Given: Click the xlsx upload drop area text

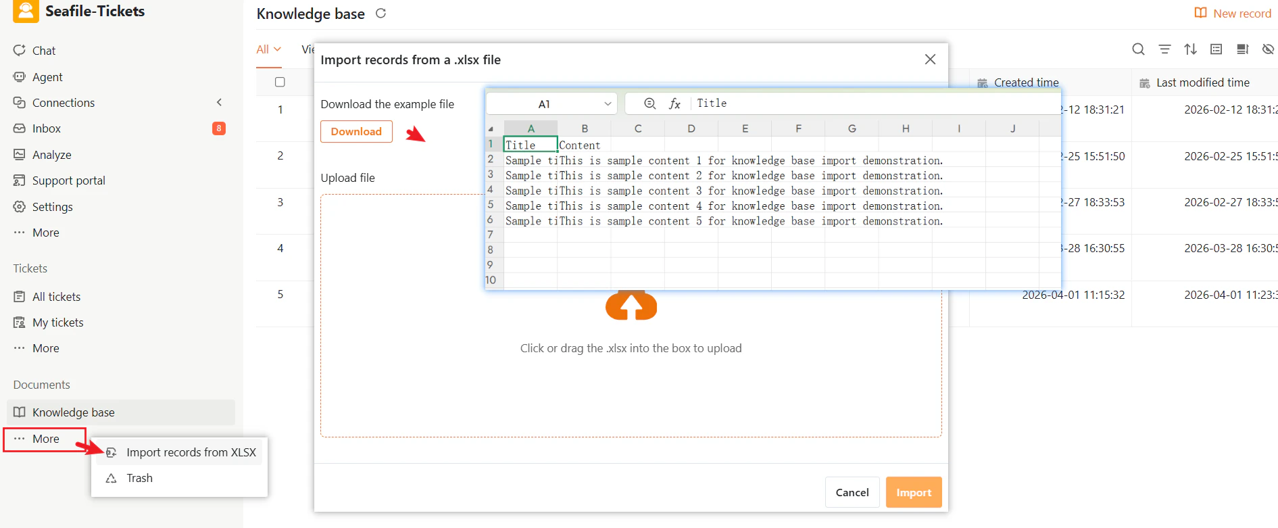Looking at the screenshot, I should (x=631, y=348).
